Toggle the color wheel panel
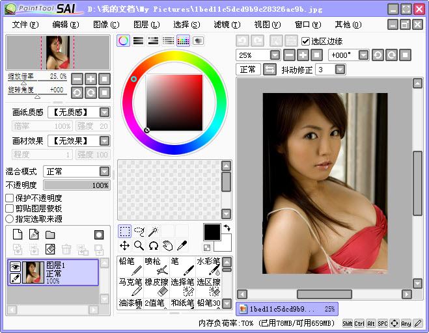Viewport: 429px width, 333px height. click(124, 41)
